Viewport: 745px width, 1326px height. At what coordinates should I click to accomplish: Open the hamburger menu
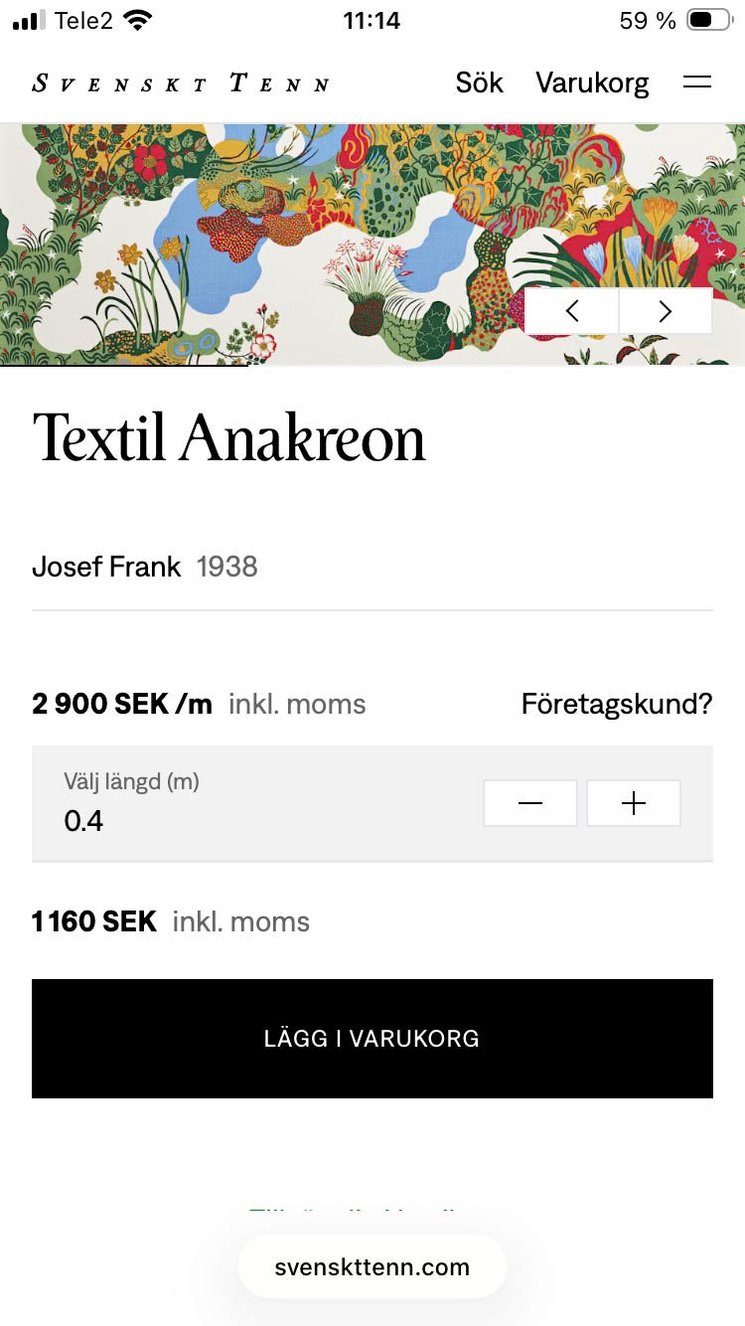point(697,83)
